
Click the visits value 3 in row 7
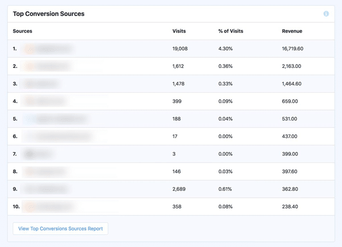(x=174, y=154)
